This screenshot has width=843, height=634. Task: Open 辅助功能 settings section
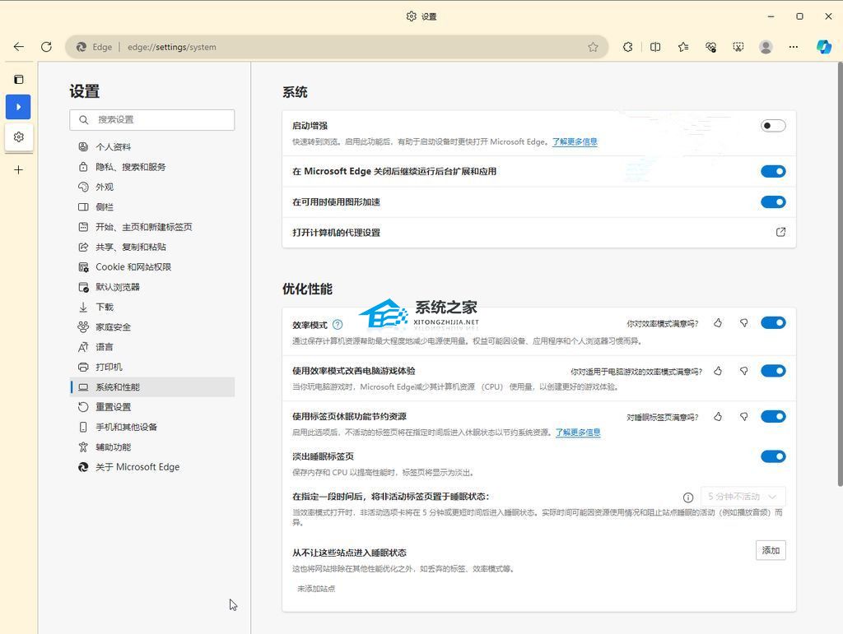[x=152, y=447]
